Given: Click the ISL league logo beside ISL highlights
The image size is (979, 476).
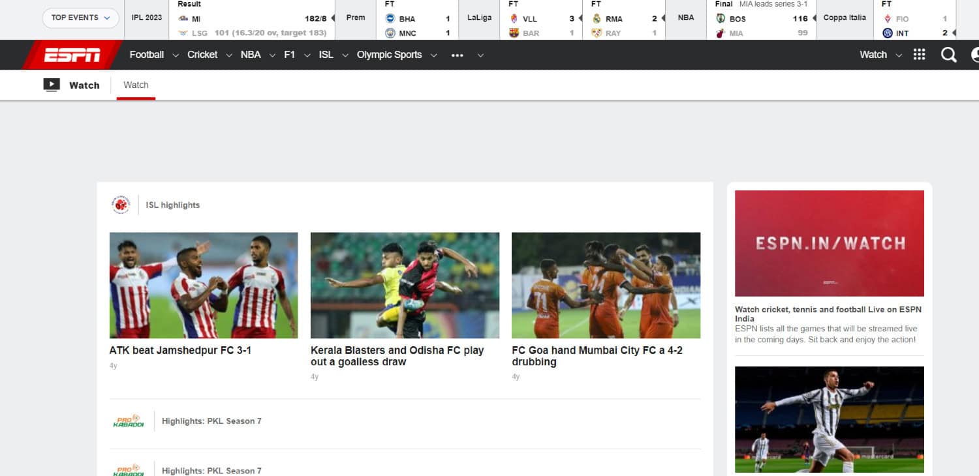Looking at the screenshot, I should (121, 205).
